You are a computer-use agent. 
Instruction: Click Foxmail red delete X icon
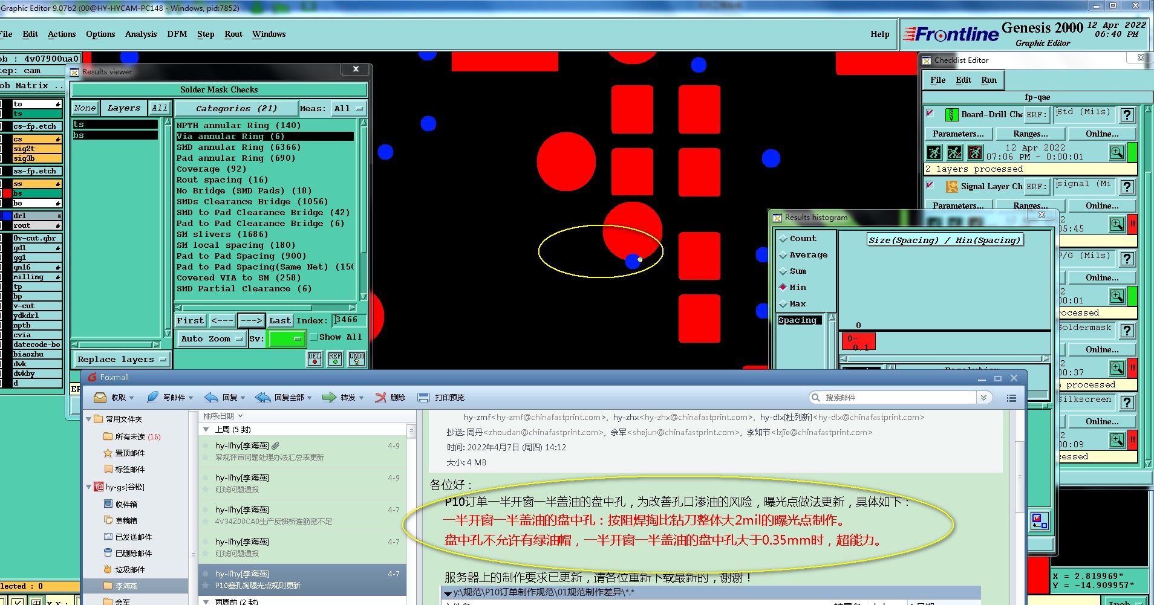click(380, 397)
